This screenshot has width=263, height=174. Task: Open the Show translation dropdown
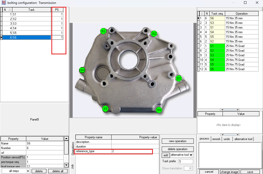(x=188, y=168)
